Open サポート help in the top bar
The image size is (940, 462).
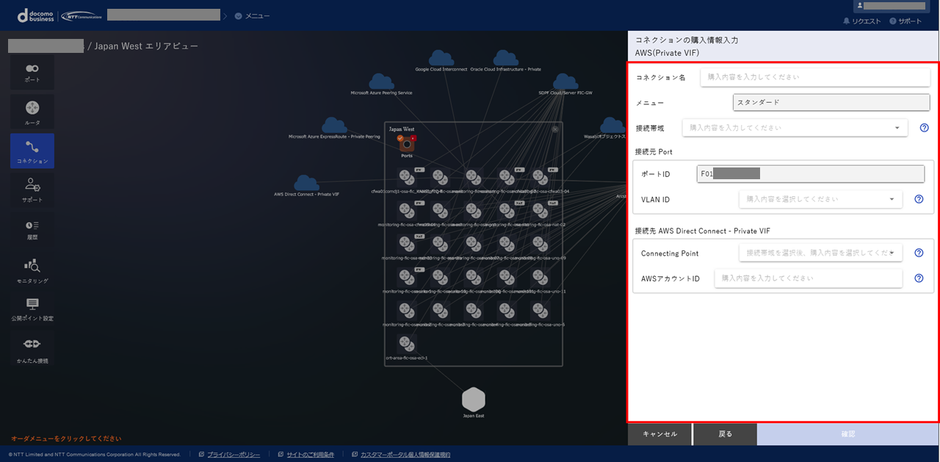905,21
